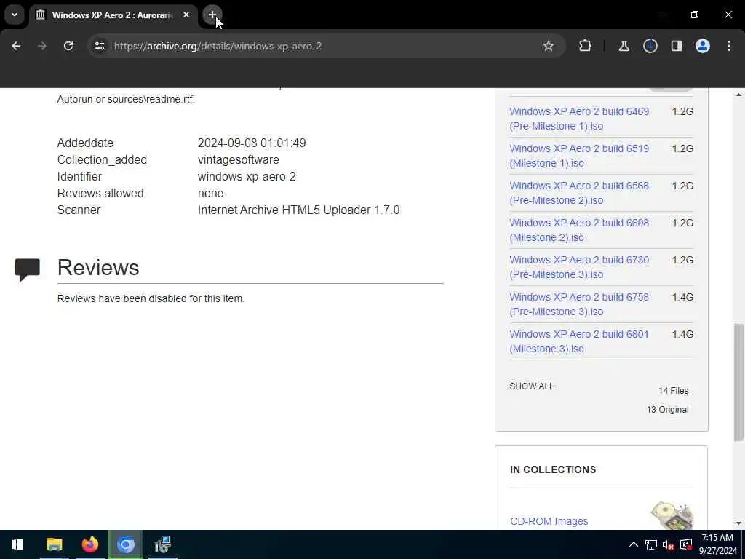Open the tab search dropdown arrow

[x=15, y=15]
